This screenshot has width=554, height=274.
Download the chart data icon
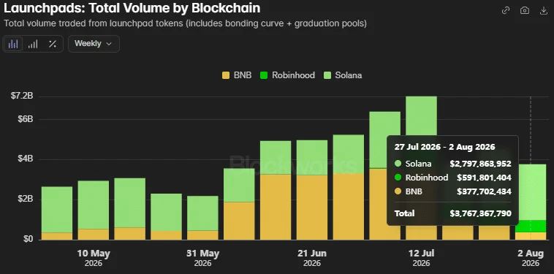click(x=544, y=10)
